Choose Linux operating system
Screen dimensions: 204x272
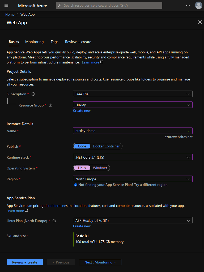coord(82,168)
